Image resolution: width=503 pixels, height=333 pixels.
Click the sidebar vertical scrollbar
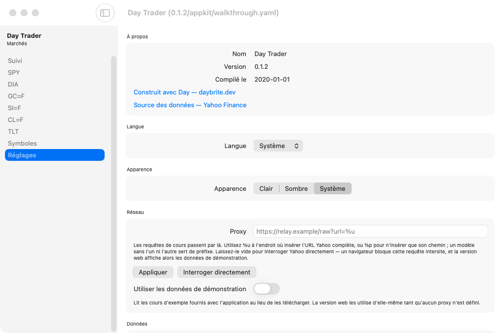pyautogui.click(x=113, y=194)
